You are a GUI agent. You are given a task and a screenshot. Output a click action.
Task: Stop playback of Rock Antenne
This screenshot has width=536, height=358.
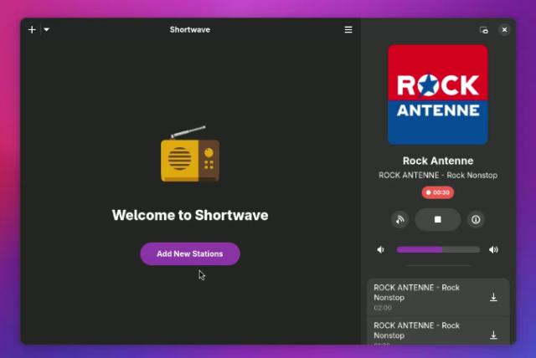coord(438,220)
